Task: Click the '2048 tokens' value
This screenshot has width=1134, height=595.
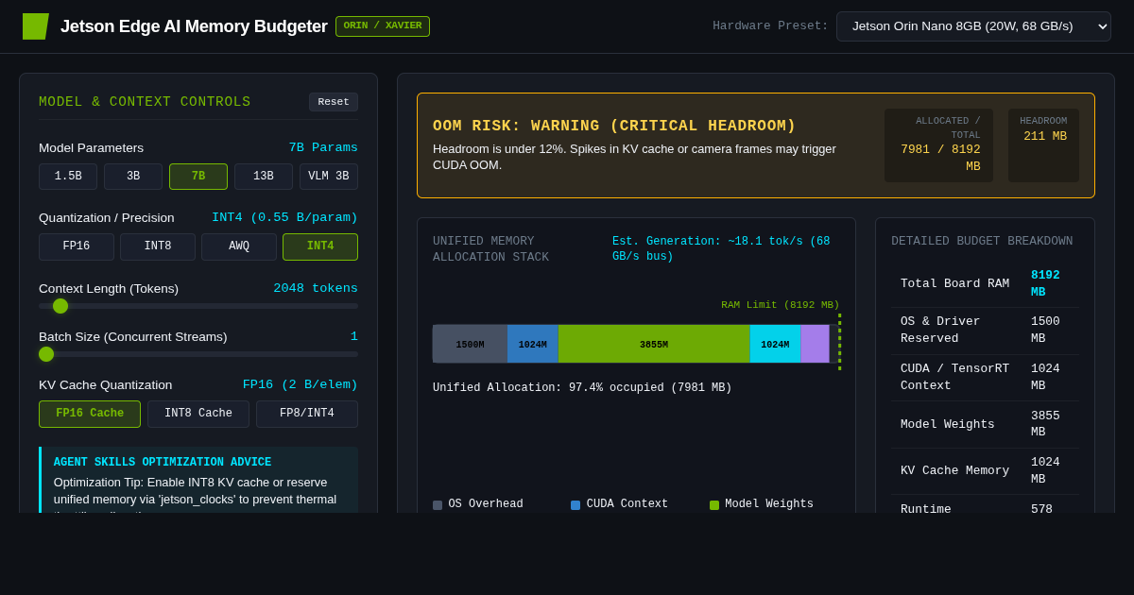Action: [x=316, y=288]
